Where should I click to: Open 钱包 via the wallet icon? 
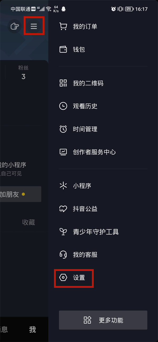[x=63, y=49]
